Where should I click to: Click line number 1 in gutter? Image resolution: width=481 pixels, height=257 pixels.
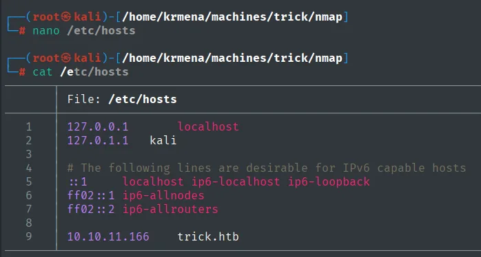29,126
